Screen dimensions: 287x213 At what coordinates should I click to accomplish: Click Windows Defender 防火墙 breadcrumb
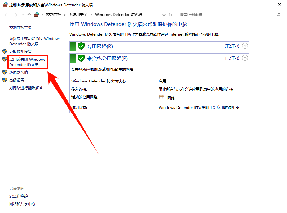point(118,15)
